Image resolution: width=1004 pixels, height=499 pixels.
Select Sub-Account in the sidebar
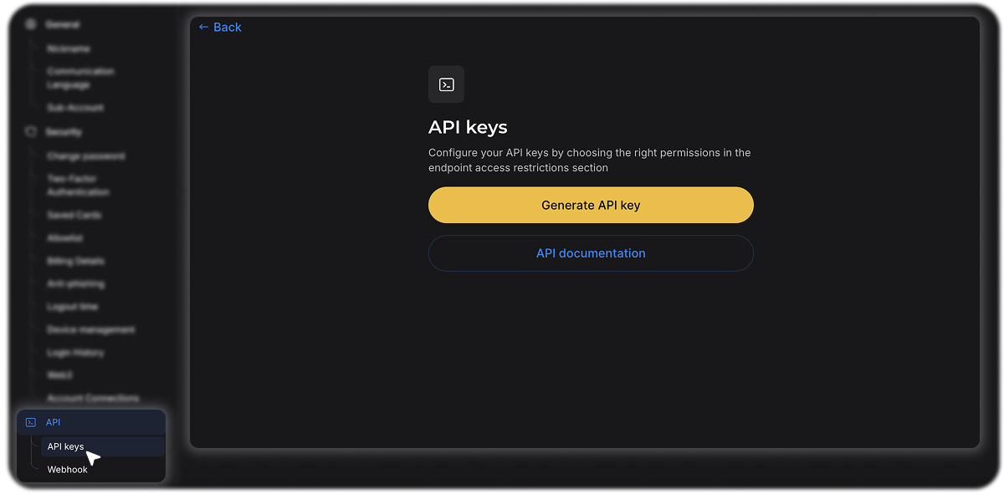(75, 108)
